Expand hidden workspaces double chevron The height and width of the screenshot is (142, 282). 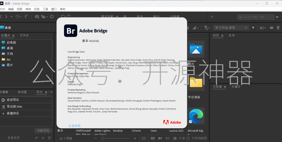tap(212, 16)
